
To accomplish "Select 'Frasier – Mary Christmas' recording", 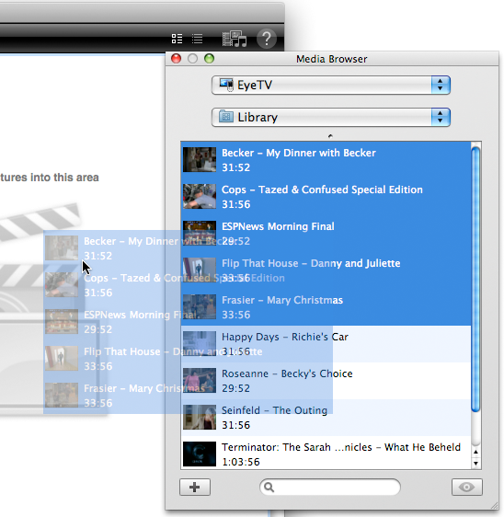I will 326,307.
